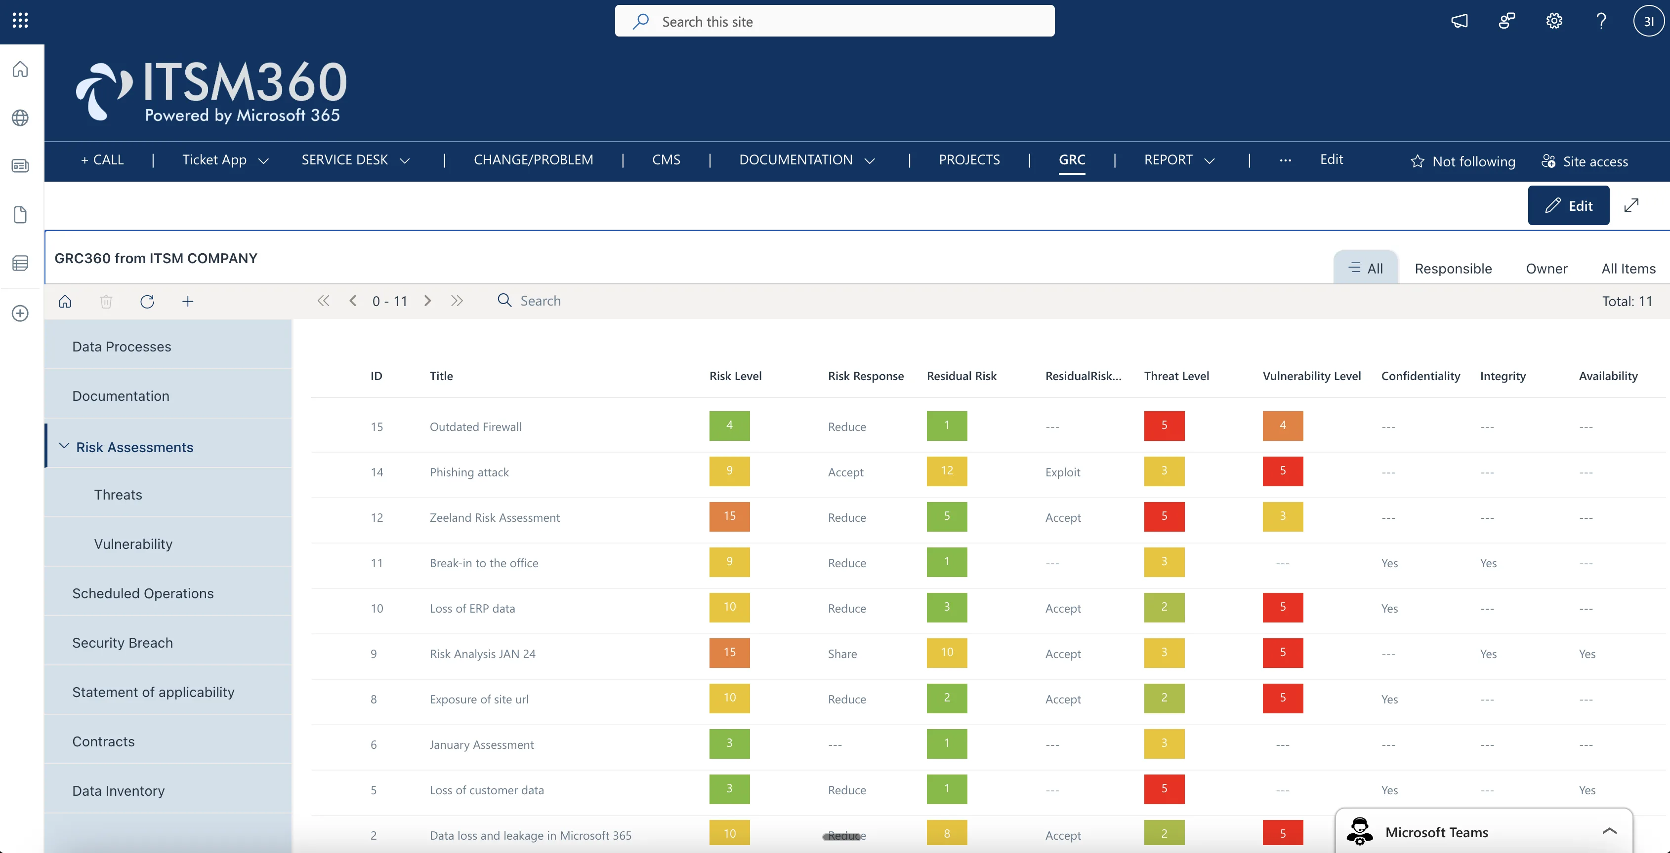The image size is (1670, 853).
Task: Click the blue Edit page button
Action: (1568, 205)
